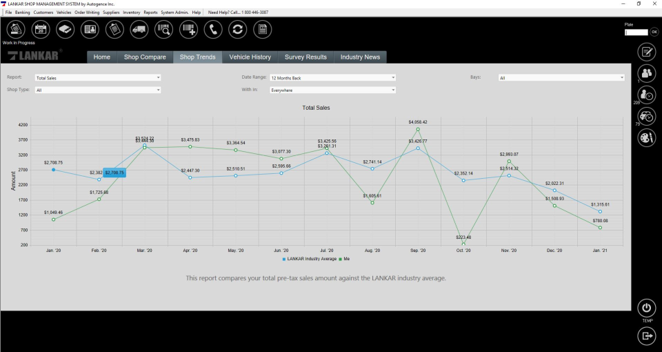Open the Reports menu

click(150, 12)
